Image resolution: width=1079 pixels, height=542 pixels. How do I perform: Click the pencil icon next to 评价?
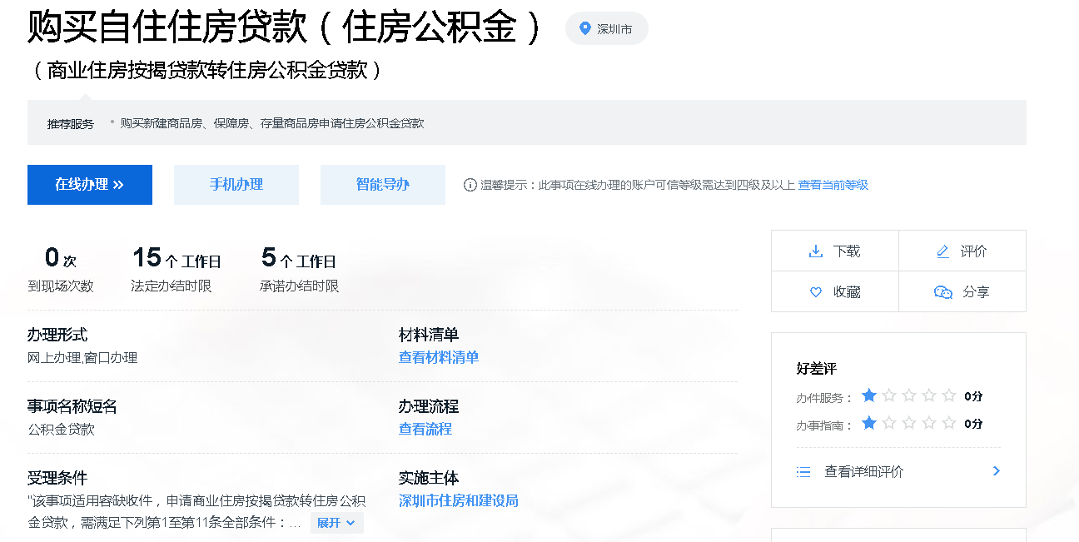point(942,251)
